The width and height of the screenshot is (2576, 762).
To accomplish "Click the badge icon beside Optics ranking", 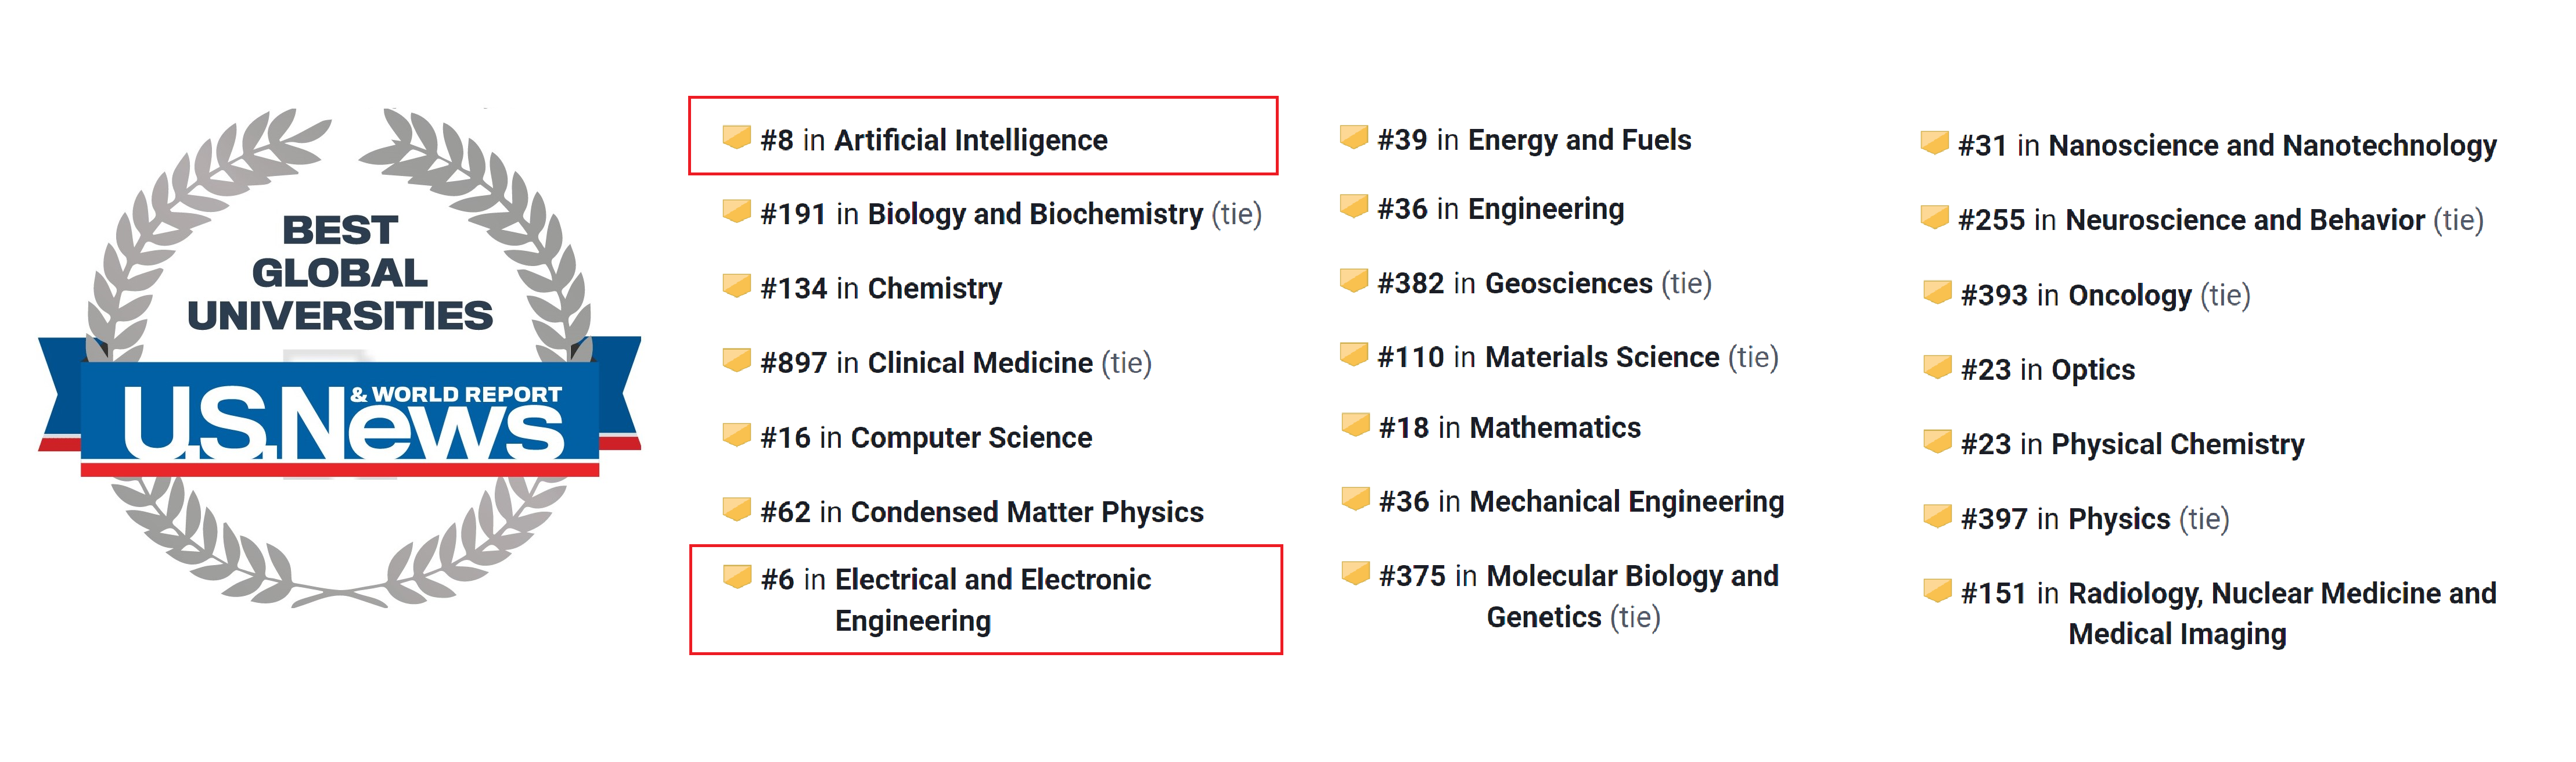I will [x=1938, y=367].
